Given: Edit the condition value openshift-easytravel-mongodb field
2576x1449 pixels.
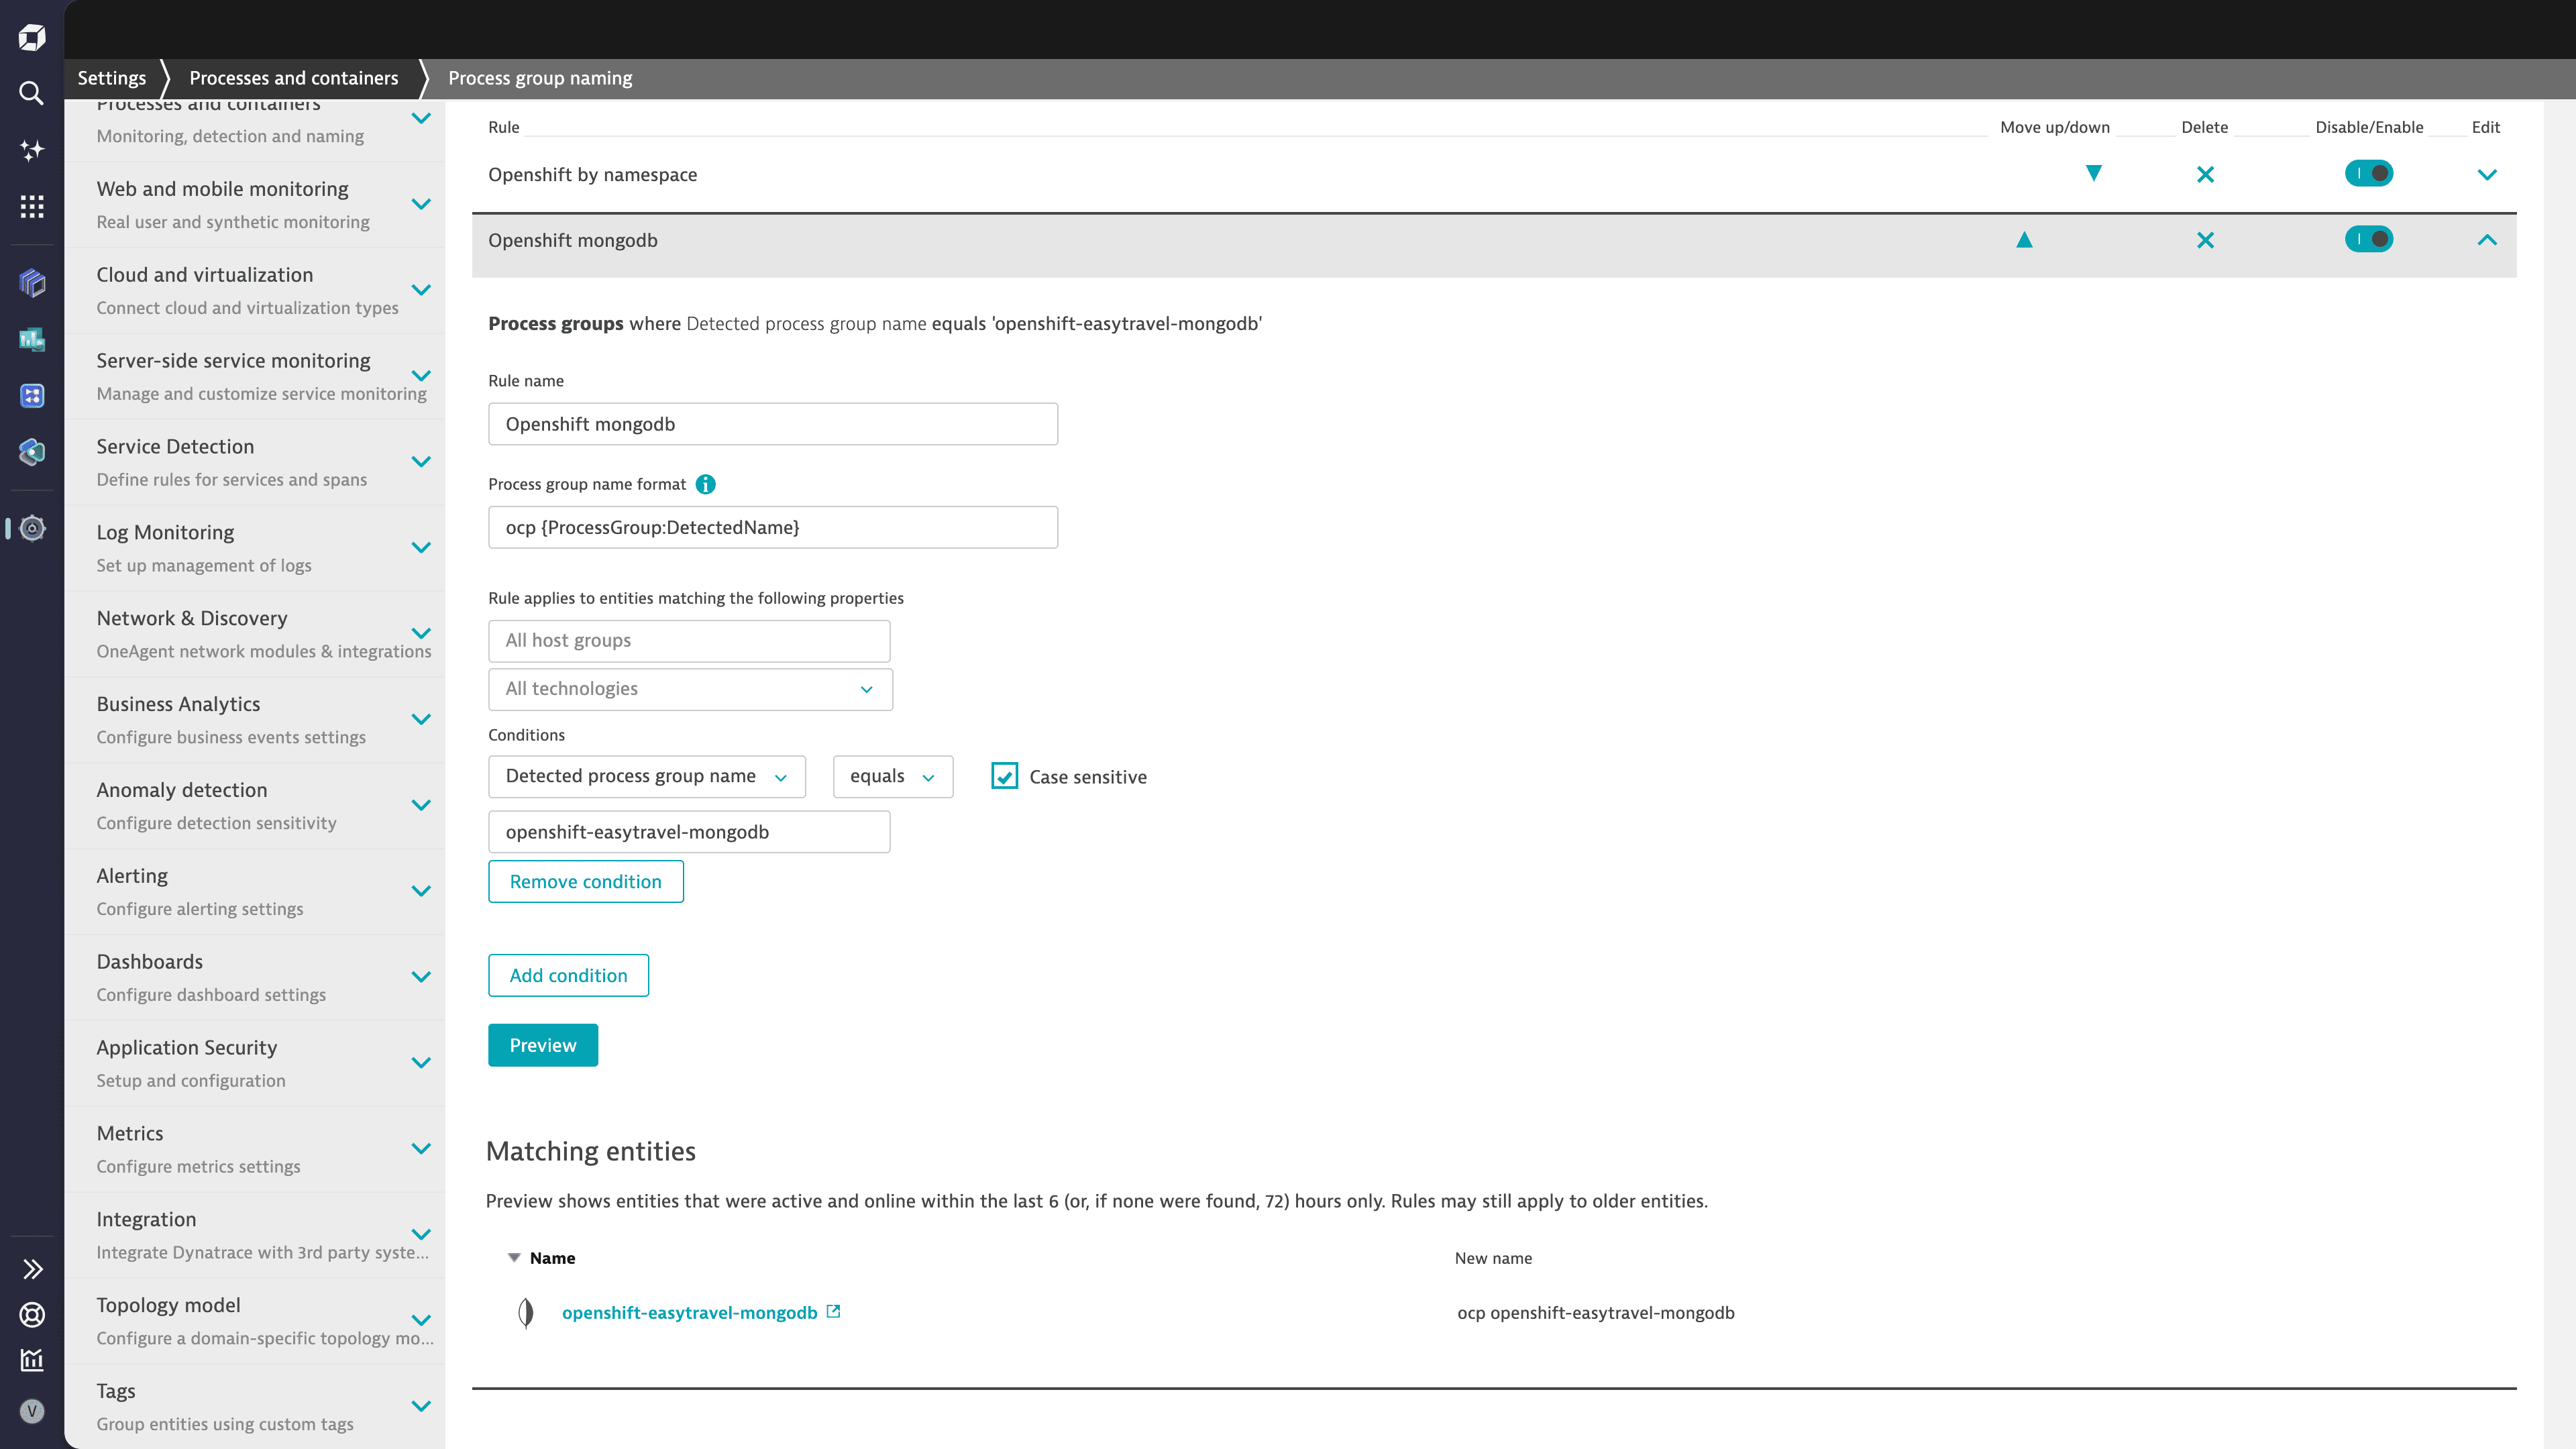Looking at the screenshot, I should click(689, 832).
